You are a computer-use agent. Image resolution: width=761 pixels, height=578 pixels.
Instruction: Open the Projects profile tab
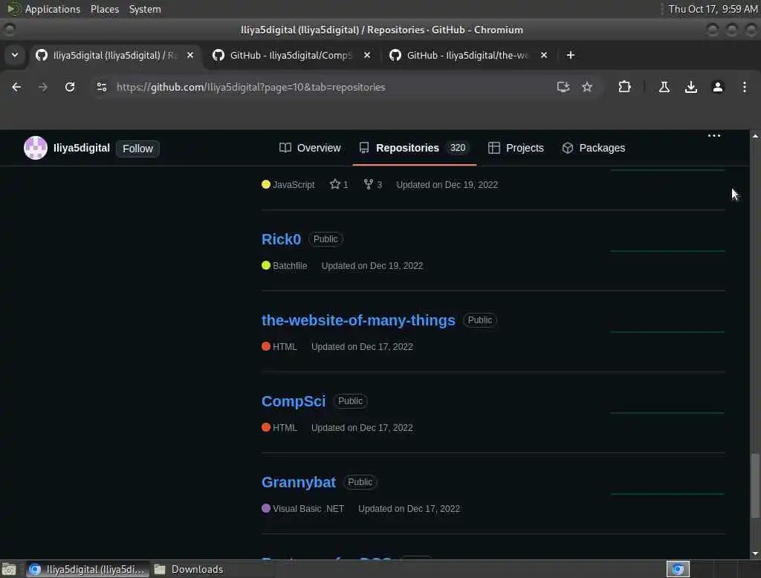click(516, 148)
